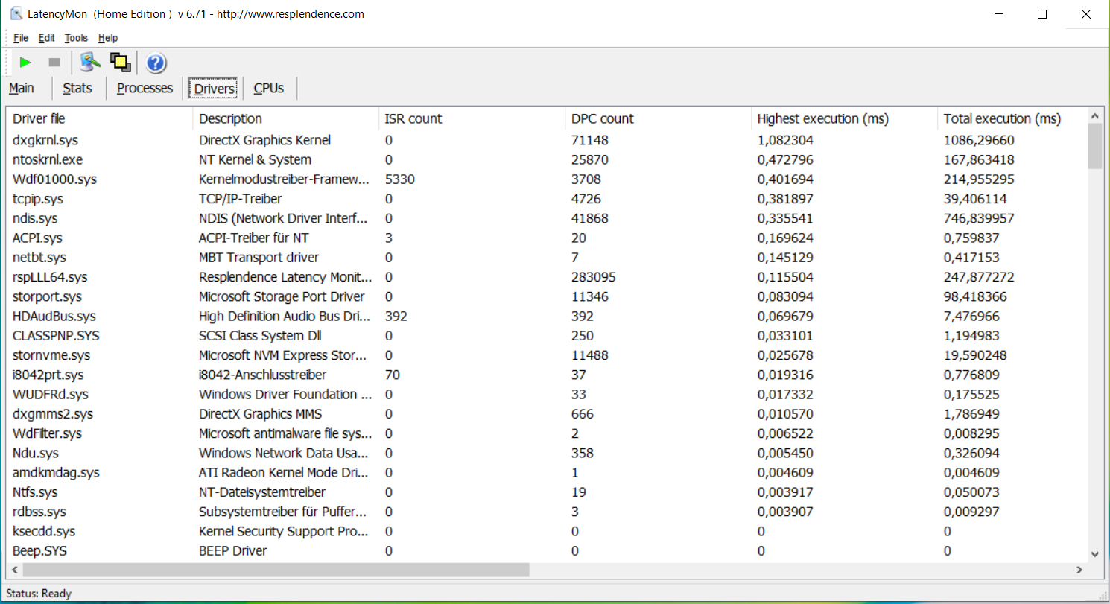Switch to the Main tab

(x=22, y=88)
